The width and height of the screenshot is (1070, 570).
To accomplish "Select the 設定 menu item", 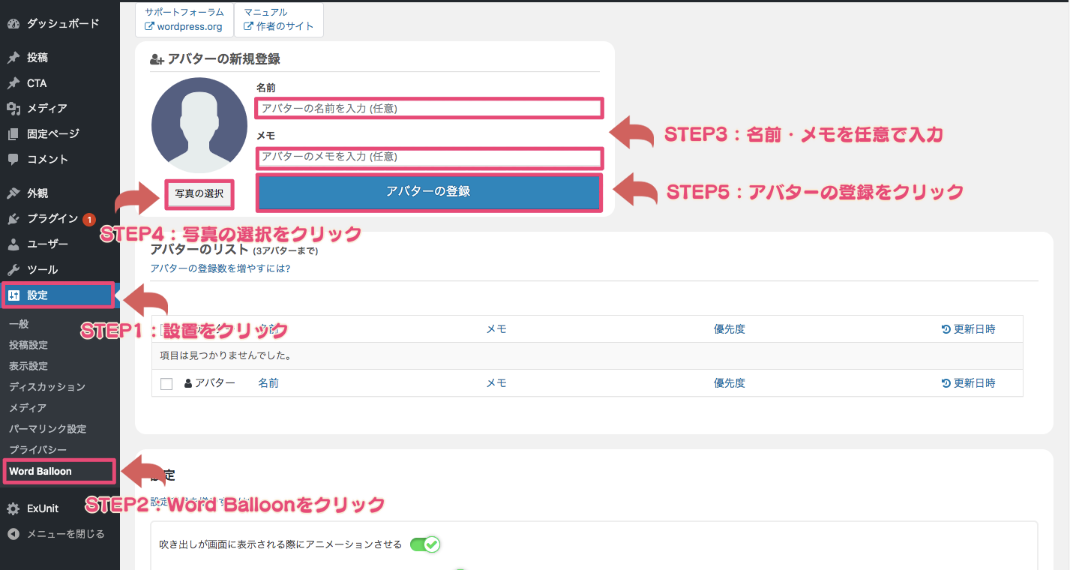I will coord(58,295).
